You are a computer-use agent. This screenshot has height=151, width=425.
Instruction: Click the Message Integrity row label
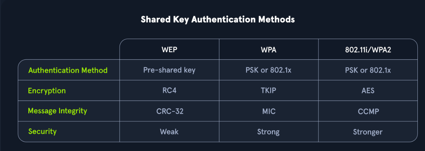click(x=57, y=111)
